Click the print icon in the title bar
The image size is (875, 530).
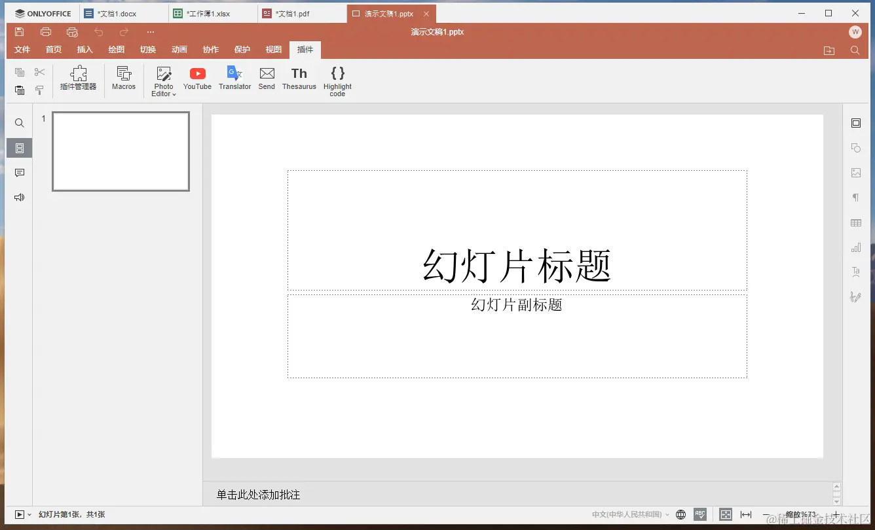(x=46, y=32)
